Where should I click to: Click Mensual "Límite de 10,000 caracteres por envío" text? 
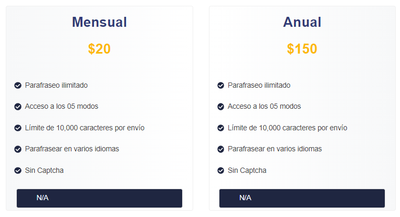[85, 128]
